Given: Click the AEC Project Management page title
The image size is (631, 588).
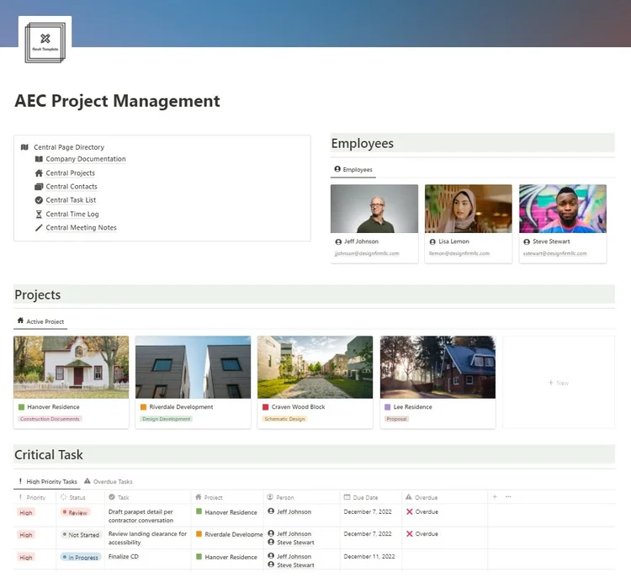Looking at the screenshot, I should [117, 101].
